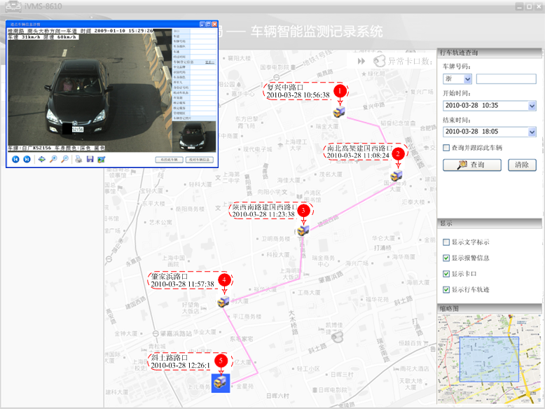Click the iVMS-8610 car logo icon

13,6
